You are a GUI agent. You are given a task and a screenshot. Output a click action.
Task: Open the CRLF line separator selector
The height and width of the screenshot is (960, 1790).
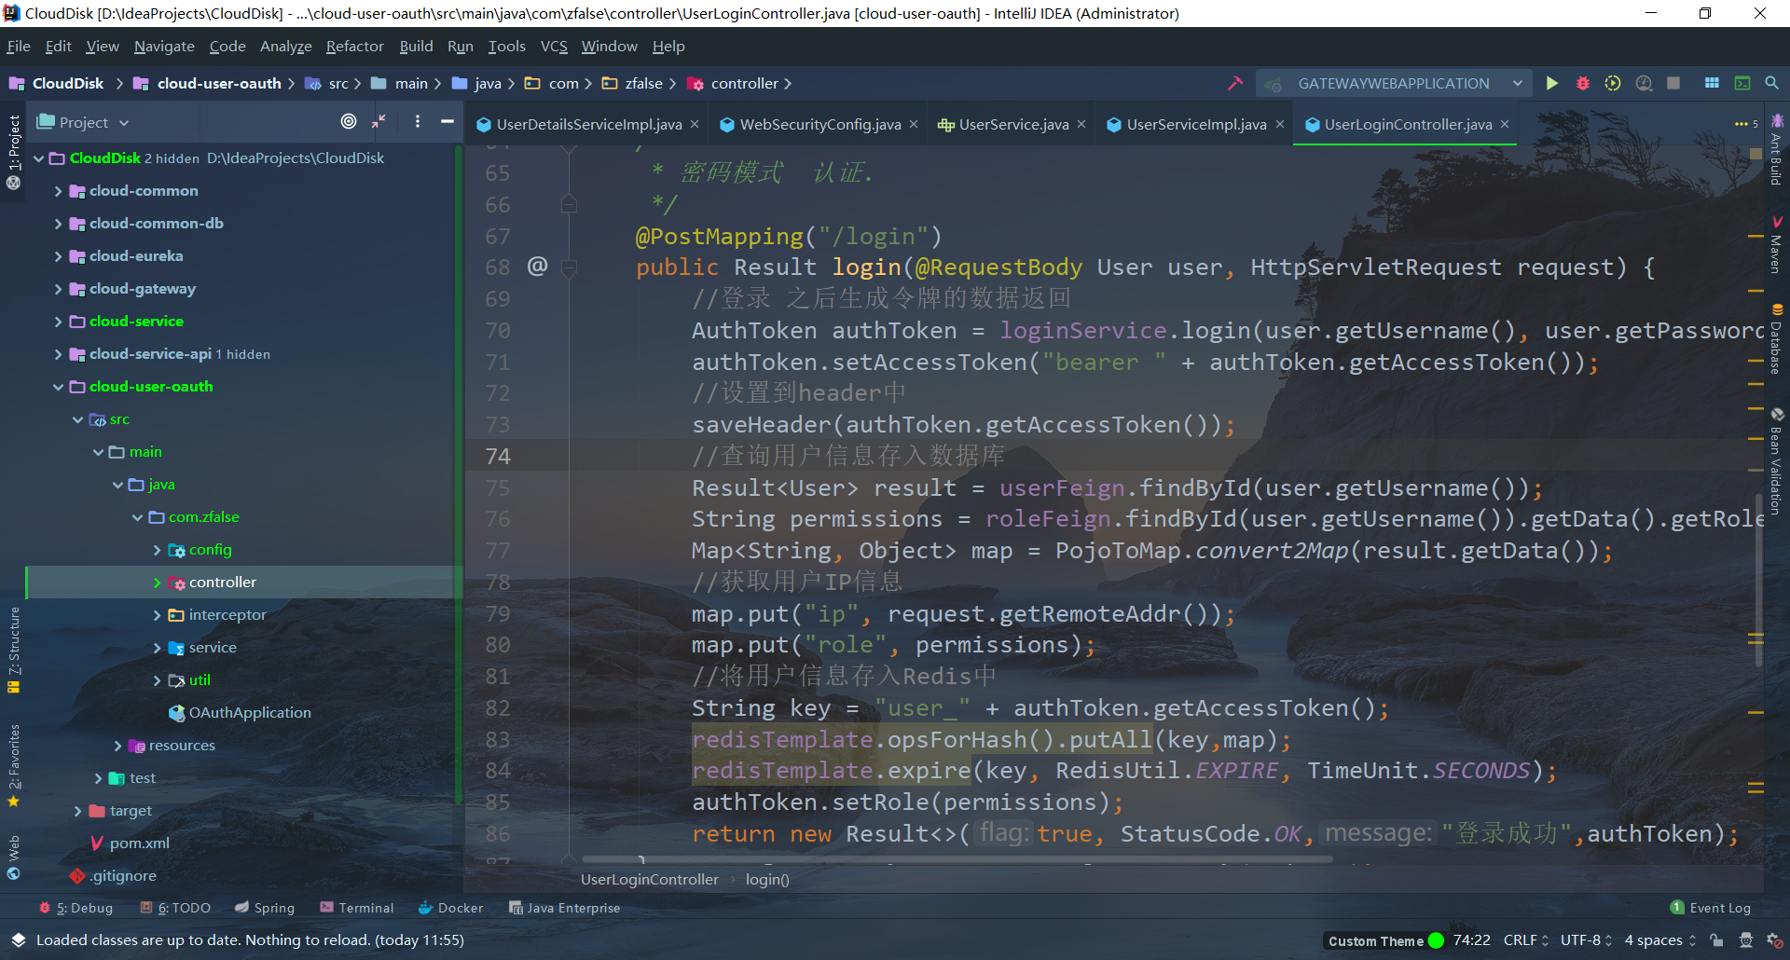pyautogui.click(x=1525, y=940)
